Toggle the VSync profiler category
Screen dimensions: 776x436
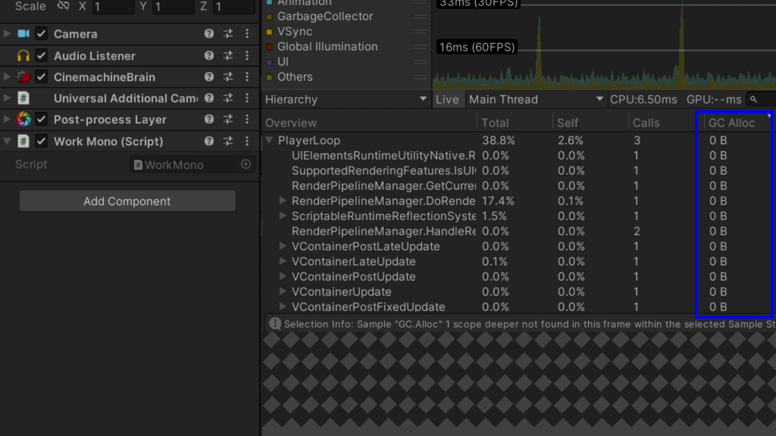coord(269,31)
